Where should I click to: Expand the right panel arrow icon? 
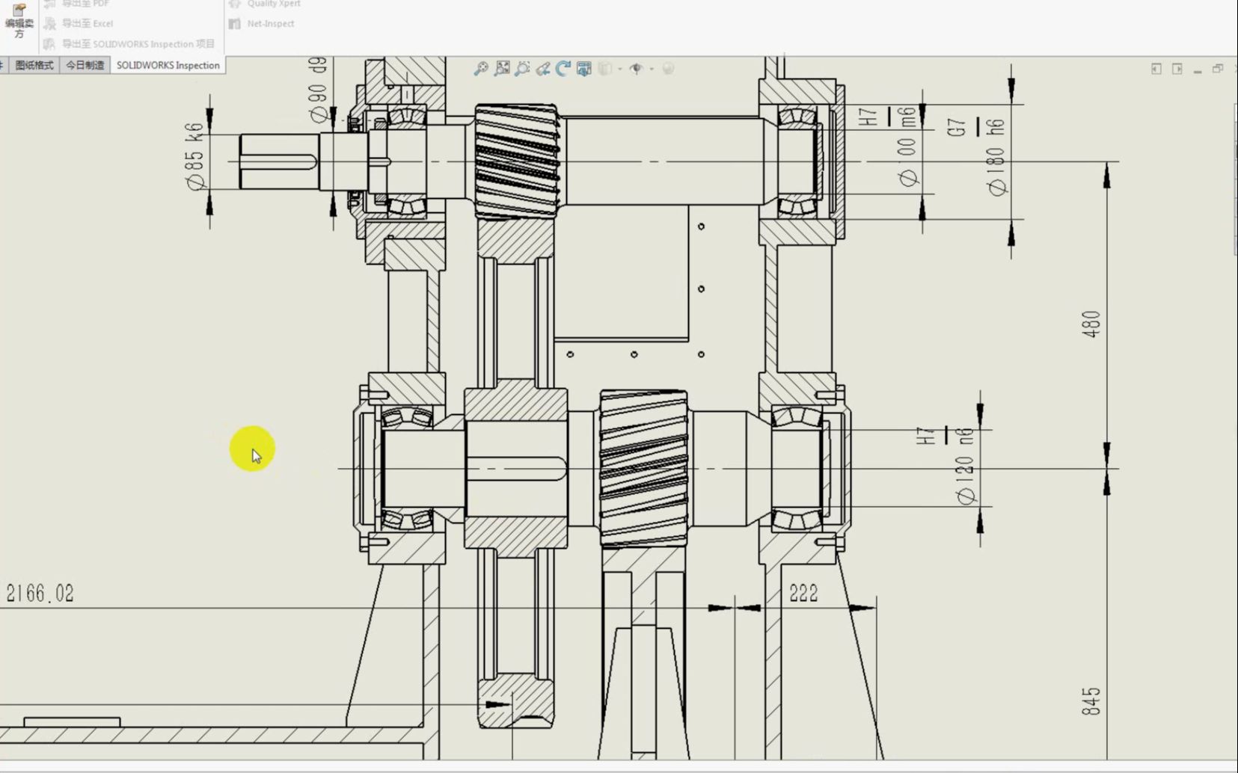[1177, 69]
